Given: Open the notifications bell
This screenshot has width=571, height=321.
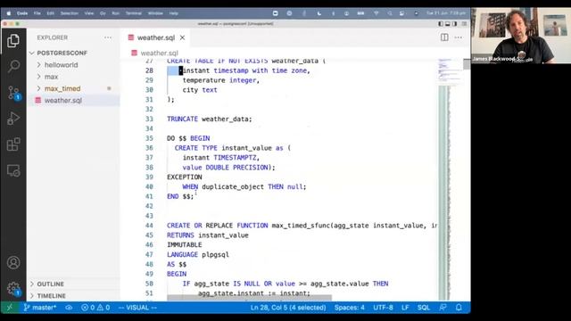Looking at the screenshot, I should pos(459,308).
